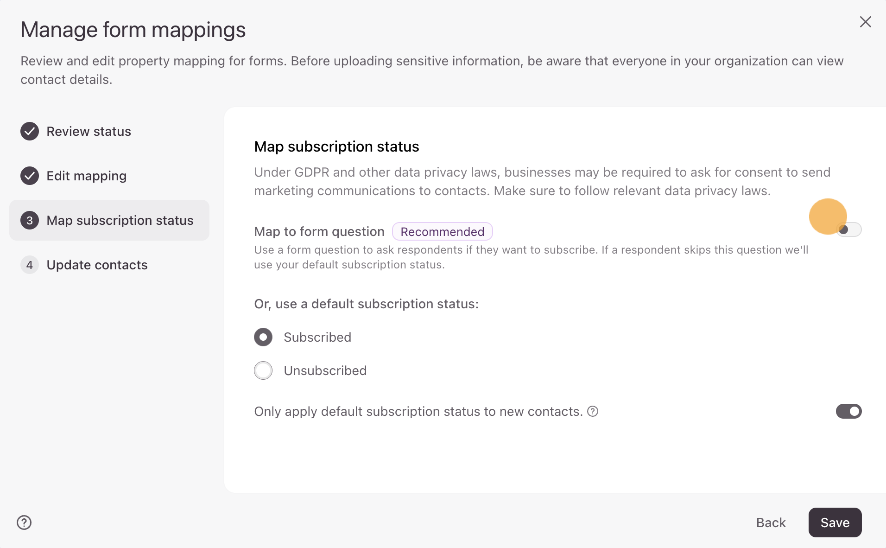Image resolution: width=886 pixels, height=548 pixels.
Task: Open the Map subscription status step
Action: click(120, 220)
